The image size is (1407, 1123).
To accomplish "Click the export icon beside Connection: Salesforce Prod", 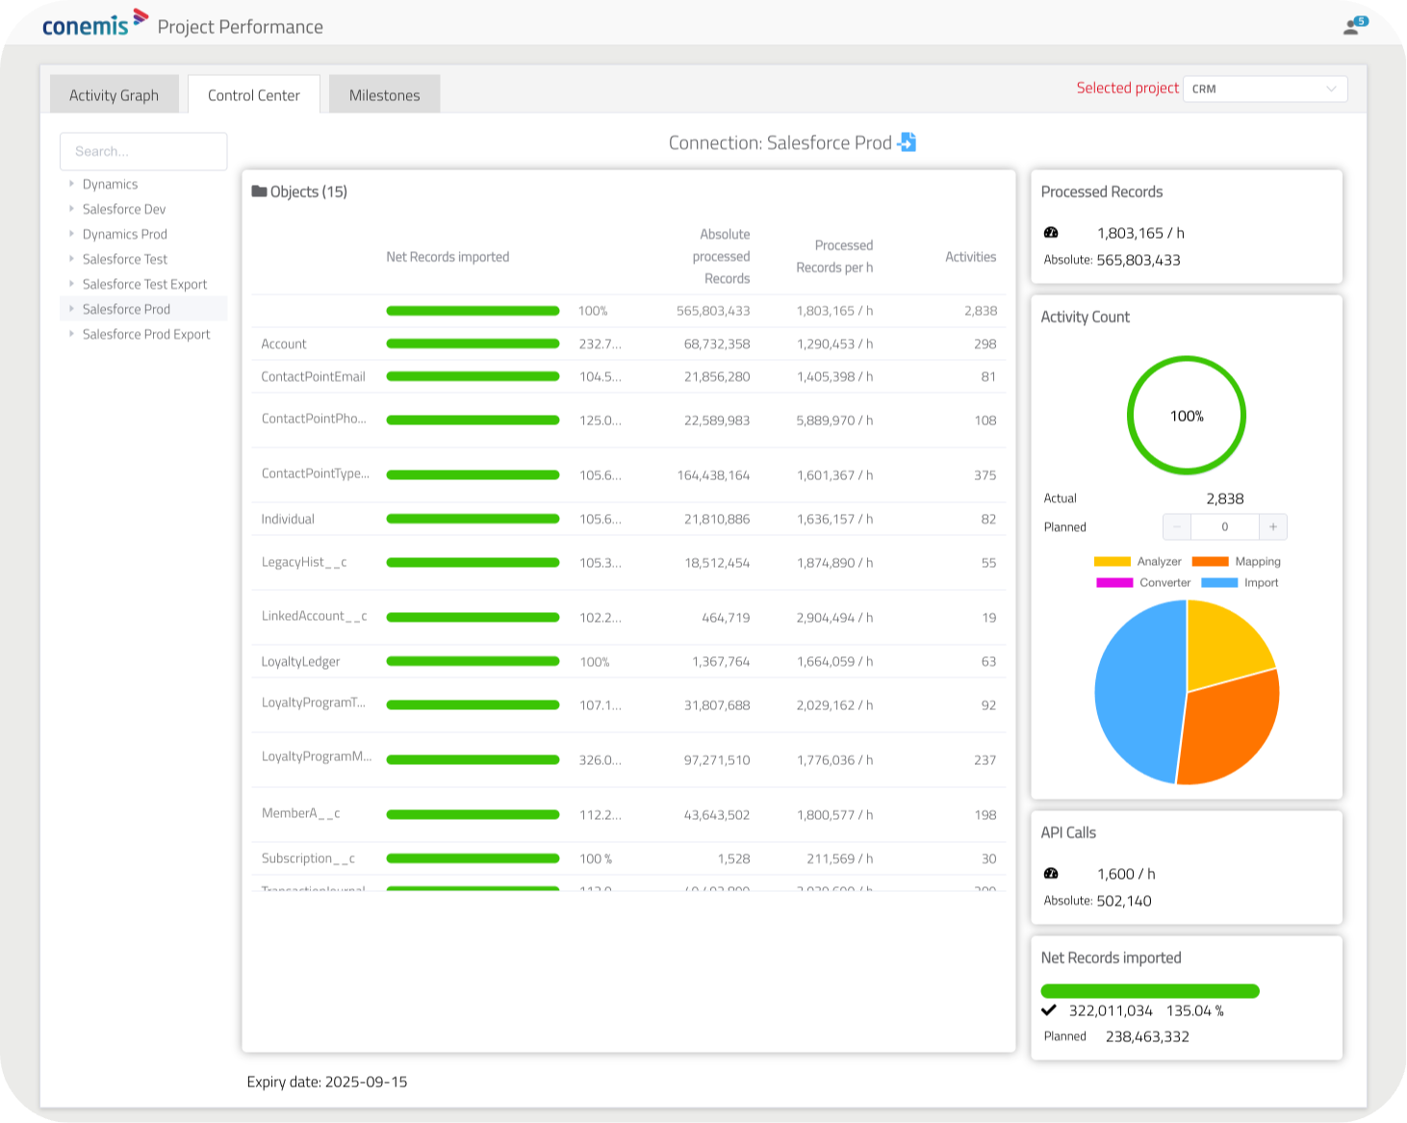I will click(x=906, y=142).
